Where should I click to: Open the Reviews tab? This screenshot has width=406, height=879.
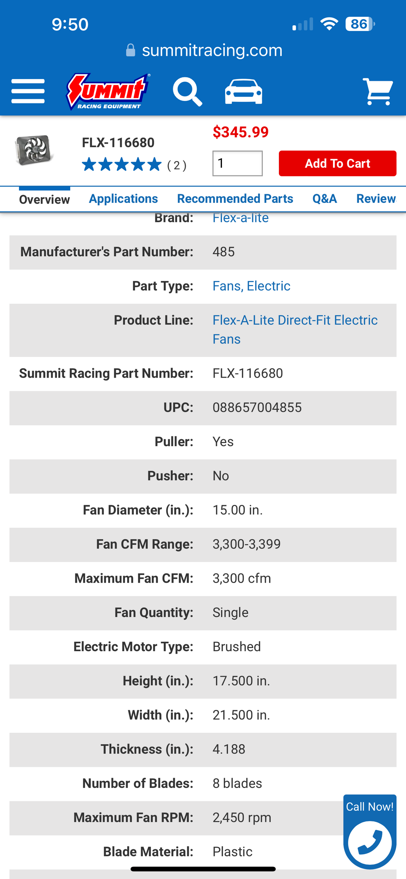point(376,199)
